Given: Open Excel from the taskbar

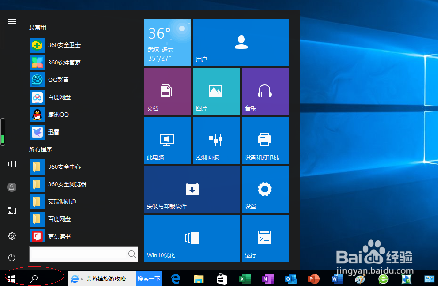Looking at the screenshot, I should (244, 278).
